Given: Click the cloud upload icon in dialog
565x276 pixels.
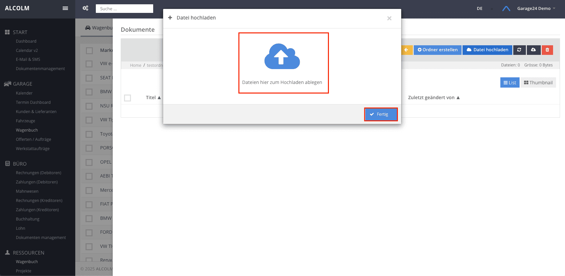Looking at the screenshot, I should 282,56.
